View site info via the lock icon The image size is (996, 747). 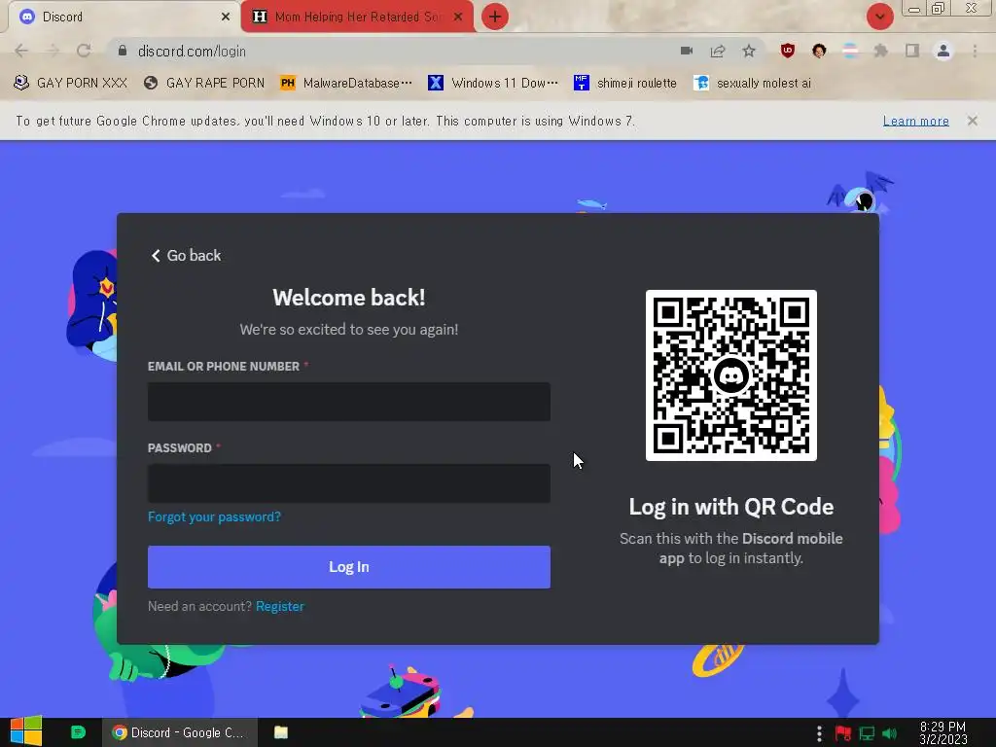pyautogui.click(x=123, y=51)
